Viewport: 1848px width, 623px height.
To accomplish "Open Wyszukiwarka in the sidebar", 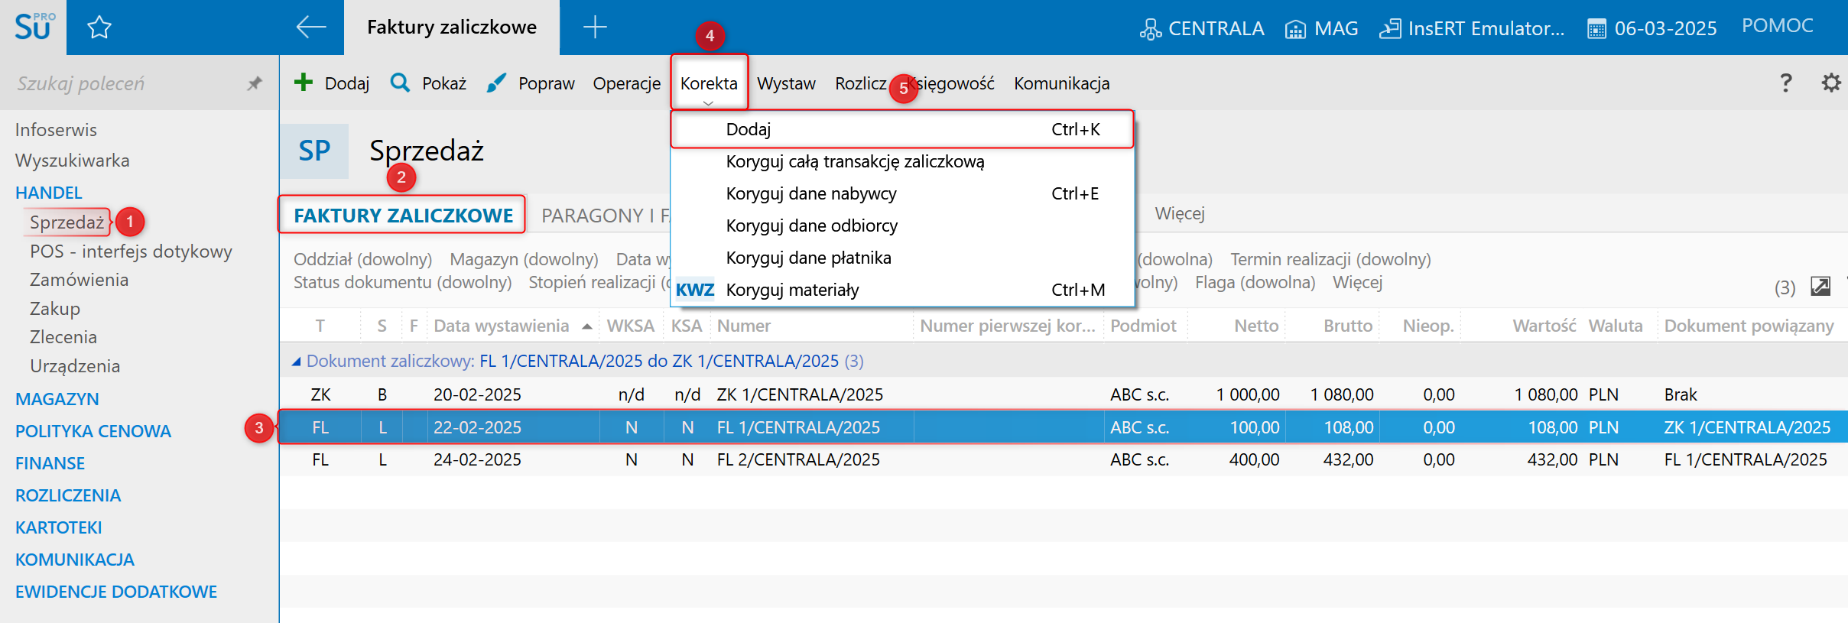I will click(x=72, y=161).
